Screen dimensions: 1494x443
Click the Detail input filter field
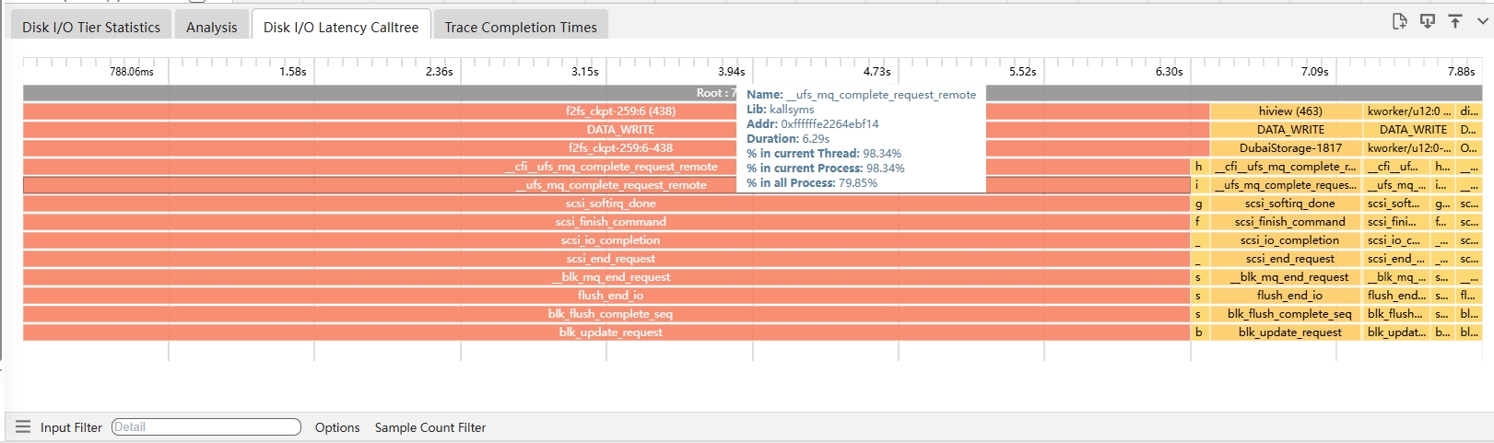pyautogui.click(x=206, y=427)
